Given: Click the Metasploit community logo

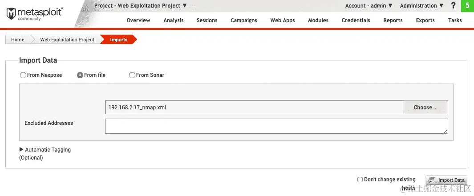Looking at the screenshot, I should click(x=34, y=14).
